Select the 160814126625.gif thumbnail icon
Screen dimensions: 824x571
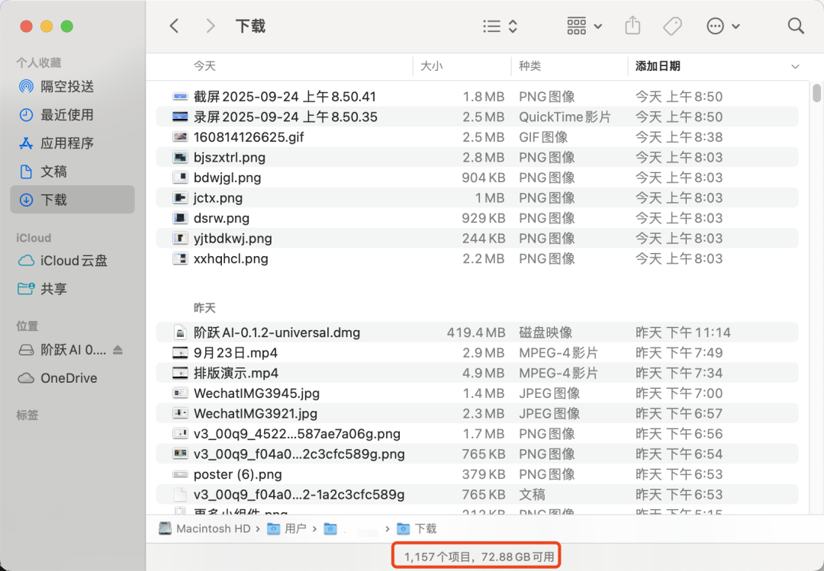[x=180, y=137]
